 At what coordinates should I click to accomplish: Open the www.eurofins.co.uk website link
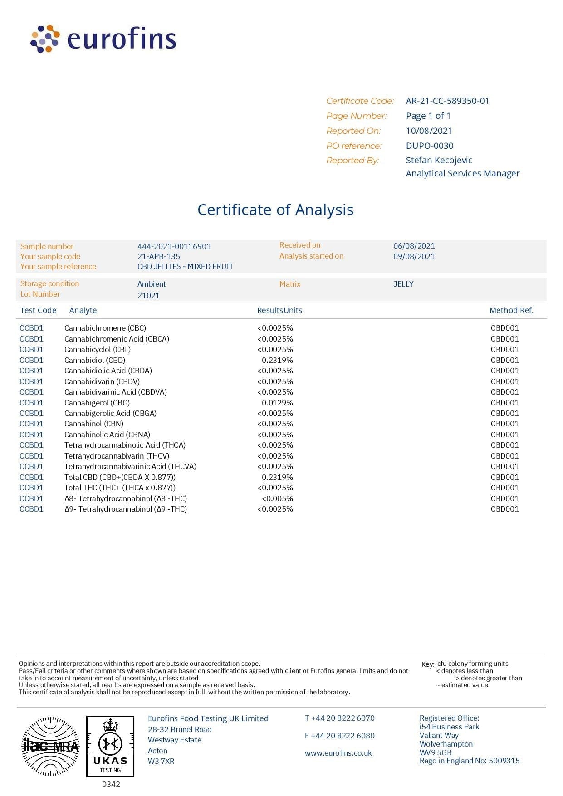pyautogui.click(x=338, y=753)
